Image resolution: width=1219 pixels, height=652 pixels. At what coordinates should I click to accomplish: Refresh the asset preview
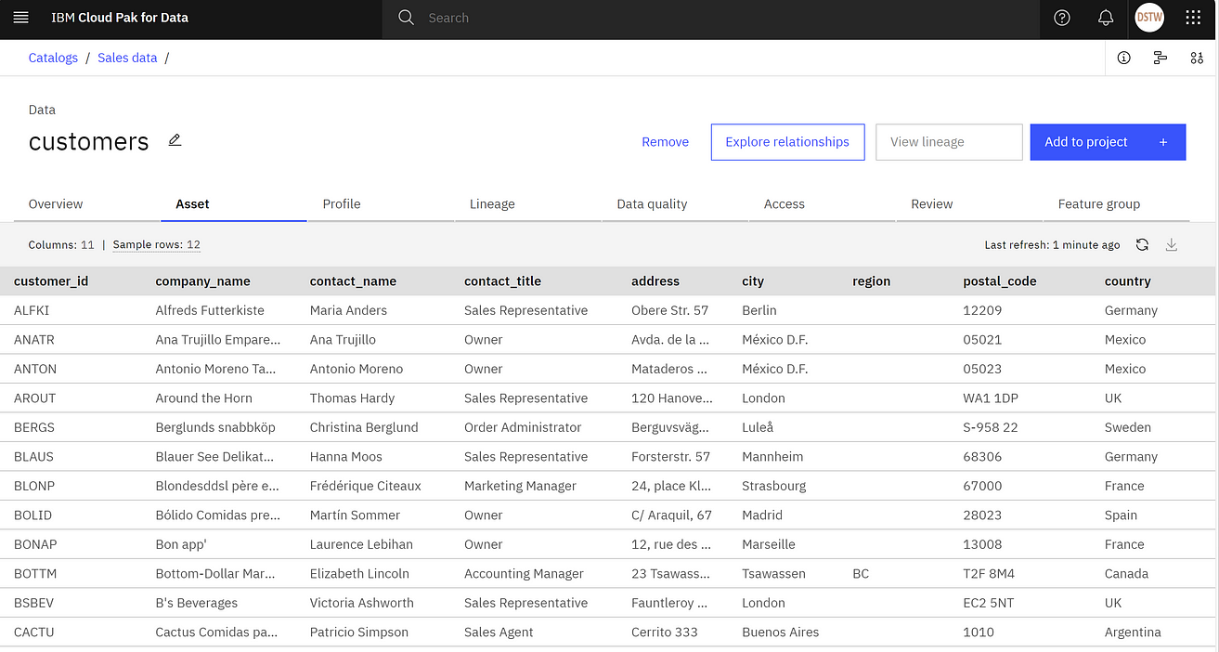1143,245
